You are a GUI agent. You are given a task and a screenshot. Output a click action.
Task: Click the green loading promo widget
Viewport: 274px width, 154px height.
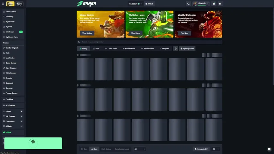coord(33,143)
